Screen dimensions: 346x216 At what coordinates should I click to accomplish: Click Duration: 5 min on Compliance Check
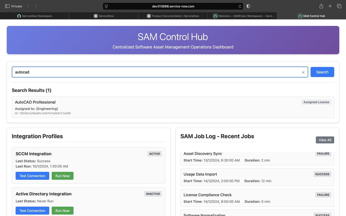(257, 202)
